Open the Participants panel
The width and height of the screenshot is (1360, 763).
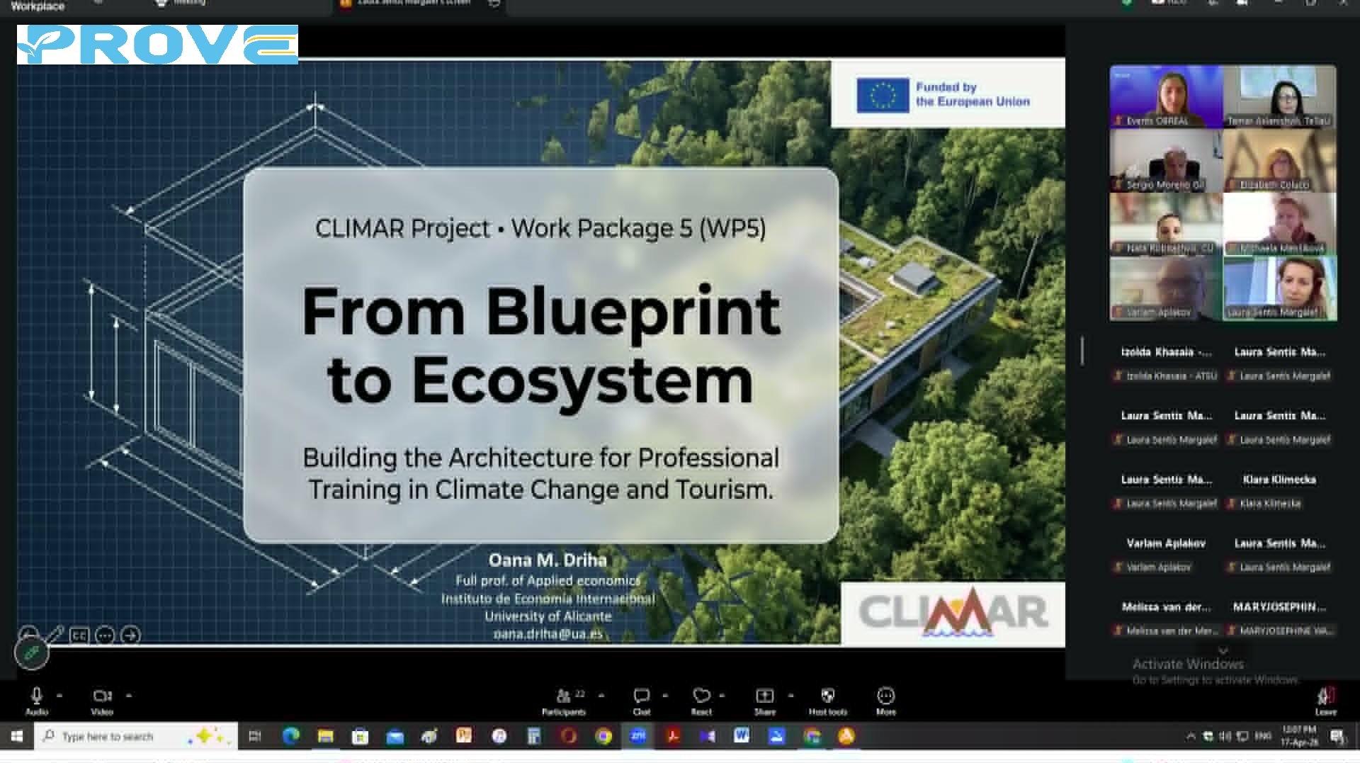pyautogui.click(x=564, y=697)
